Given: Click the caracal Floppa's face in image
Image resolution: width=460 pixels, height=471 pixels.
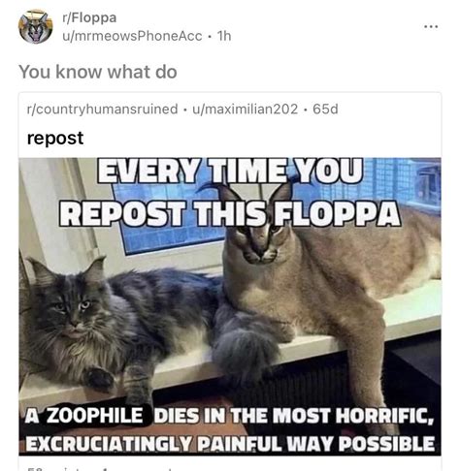Looking at the screenshot, I should (x=260, y=239).
